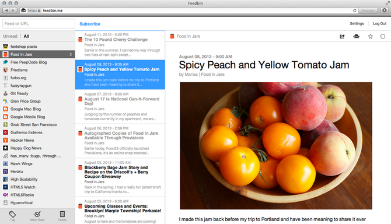This screenshot has height=224, width=391.
Task: Select the fontshop posts feed
Action: tap(37, 46)
